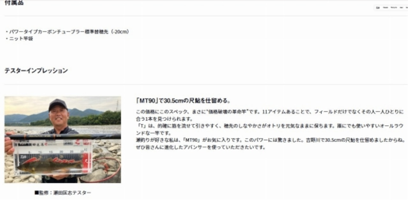Click the headline about 「MT90」 and 30.5cm 尺鮎

pos(183,101)
